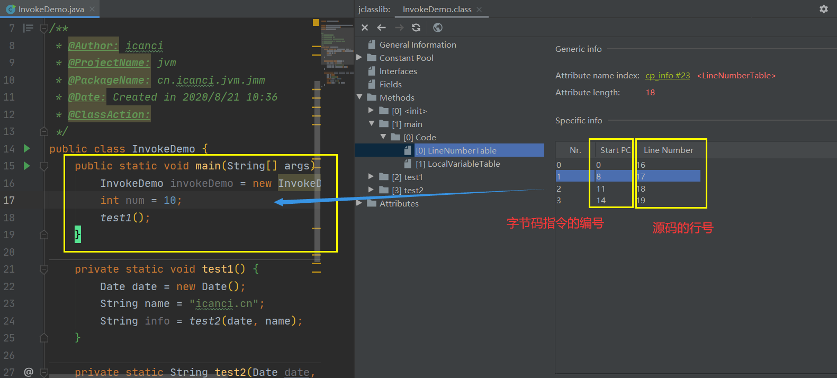Collapse the Javadoc comment fold on line 7
837x378 pixels.
[44, 29]
